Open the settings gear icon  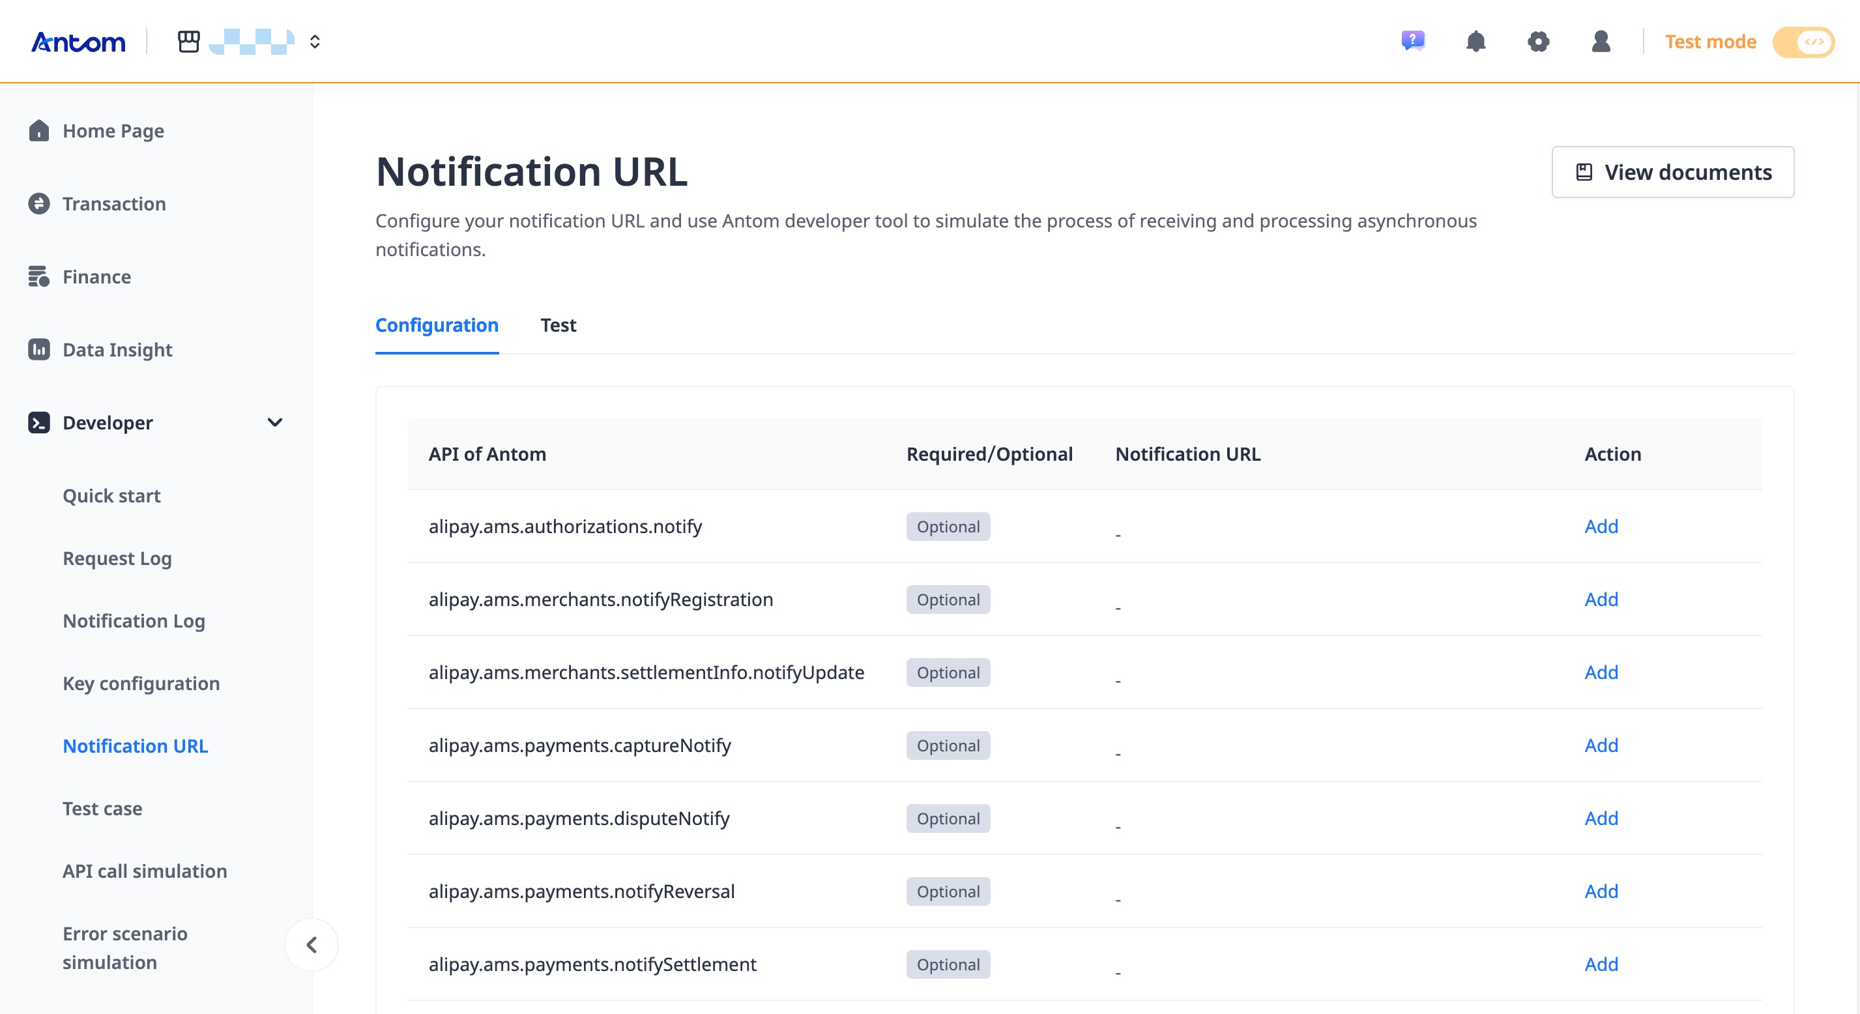pos(1538,41)
